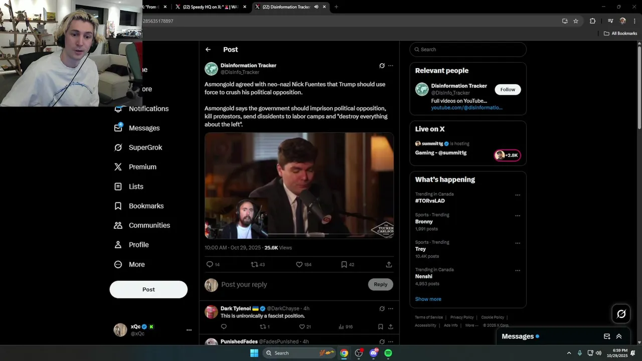Open more options on Disinformation Tracker post
The image size is (642, 361).
[x=391, y=66]
